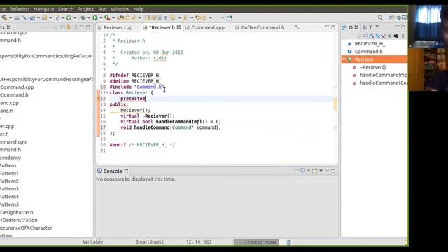
Task: Collapse the Reciever class in Outline
Action: tap(344, 59)
